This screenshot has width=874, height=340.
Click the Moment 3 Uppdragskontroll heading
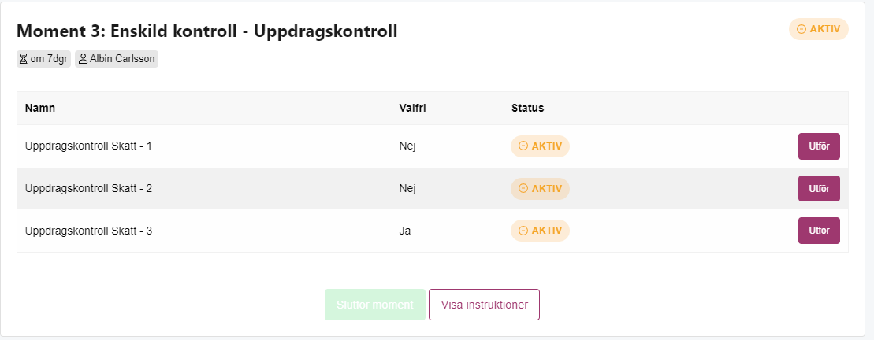[206, 31]
